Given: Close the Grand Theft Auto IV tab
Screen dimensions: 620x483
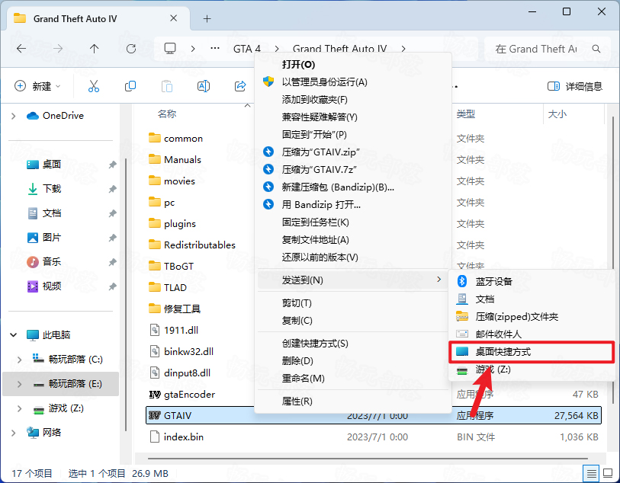Looking at the screenshot, I should pos(173,18).
